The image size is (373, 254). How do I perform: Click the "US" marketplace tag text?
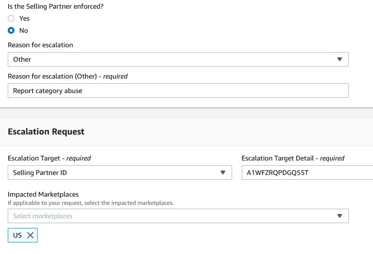click(x=17, y=235)
